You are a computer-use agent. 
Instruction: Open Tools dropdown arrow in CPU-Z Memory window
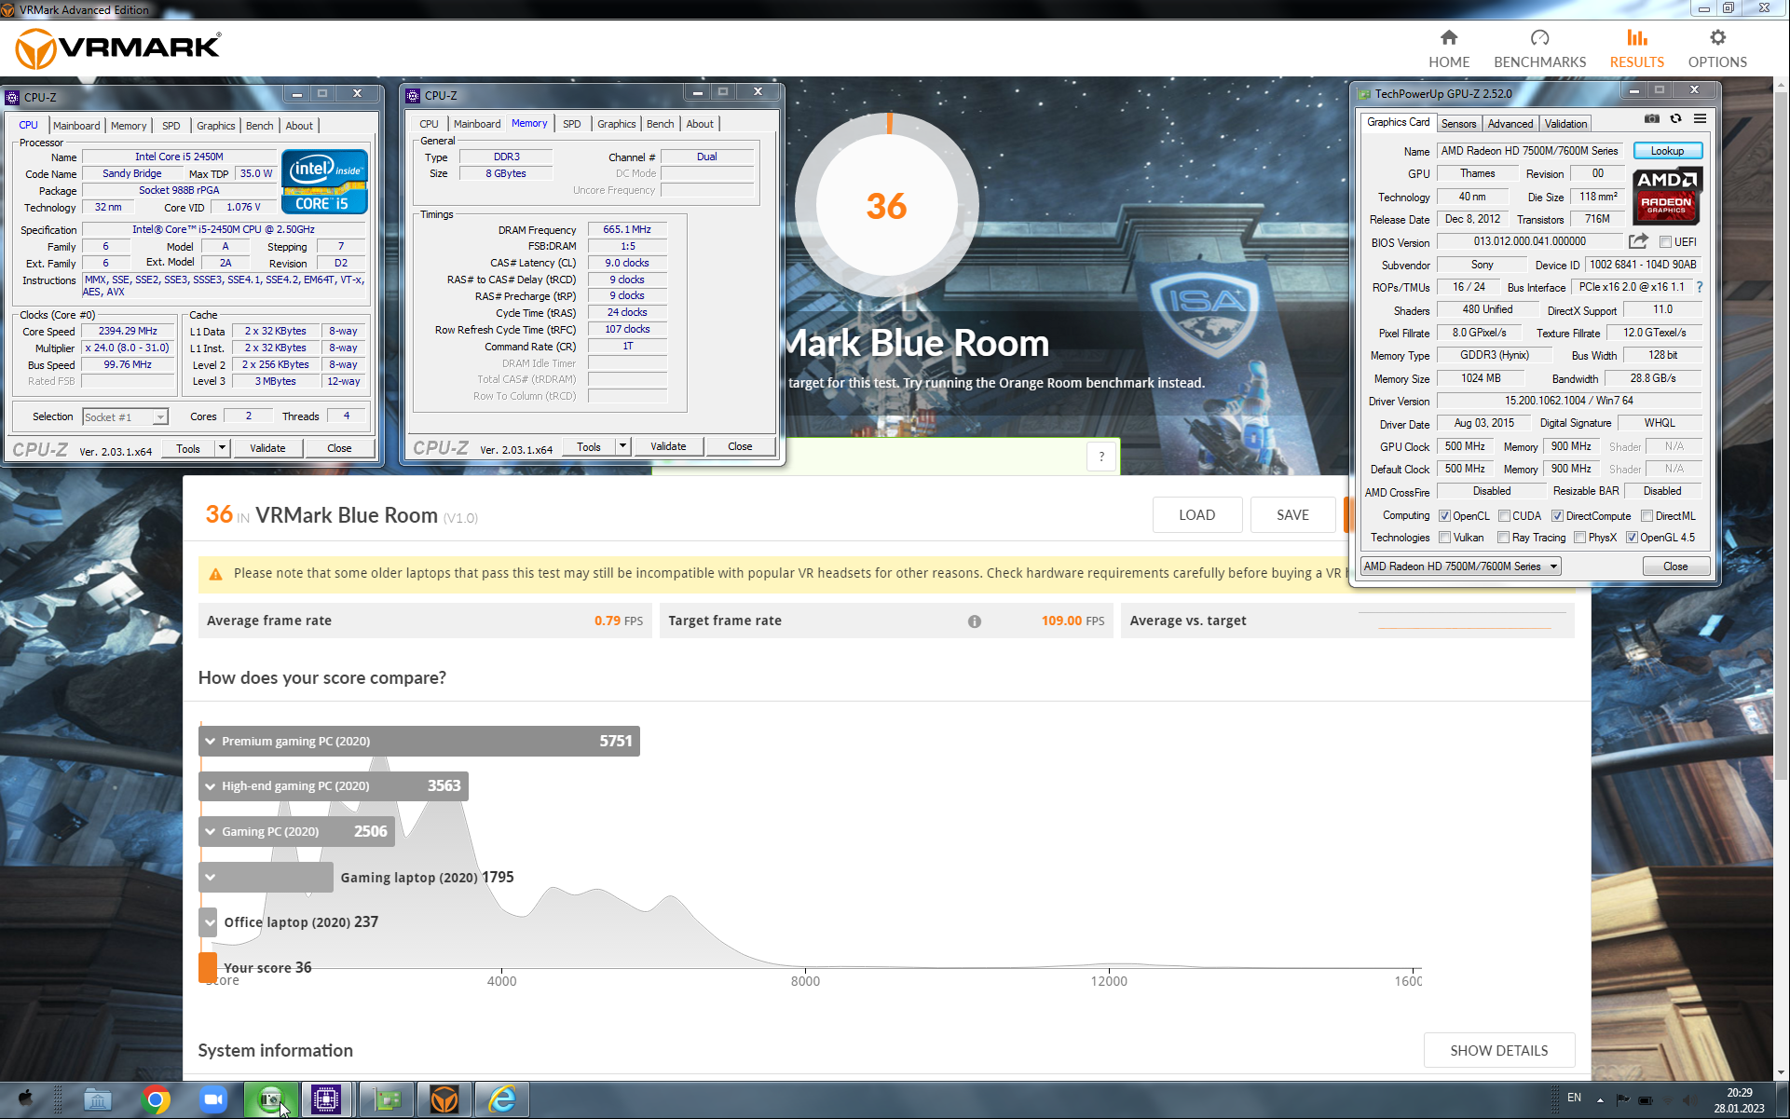[x=622, y=446]
